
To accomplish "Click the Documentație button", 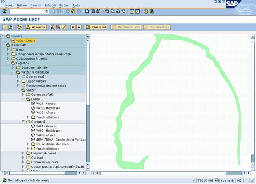I will point(157,27).
